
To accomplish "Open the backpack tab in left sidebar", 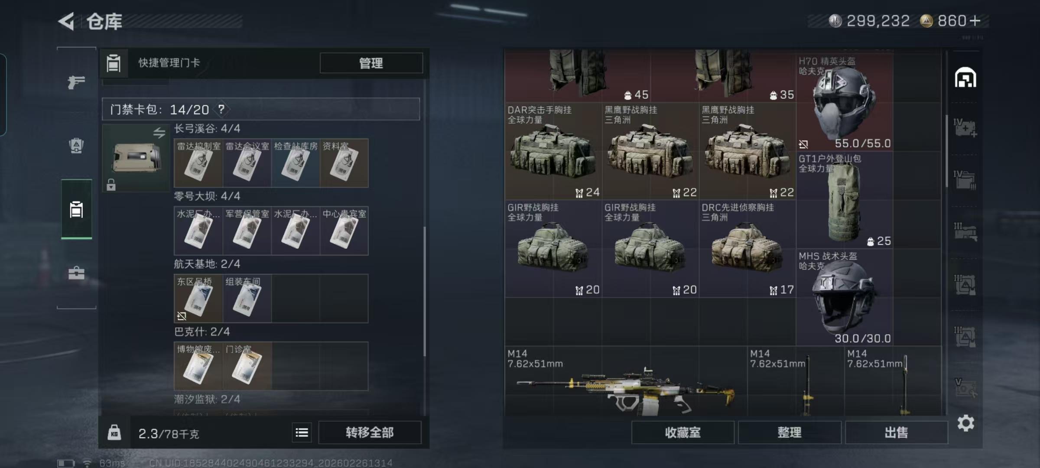I will pyautogui.click(x=76, y=146).
